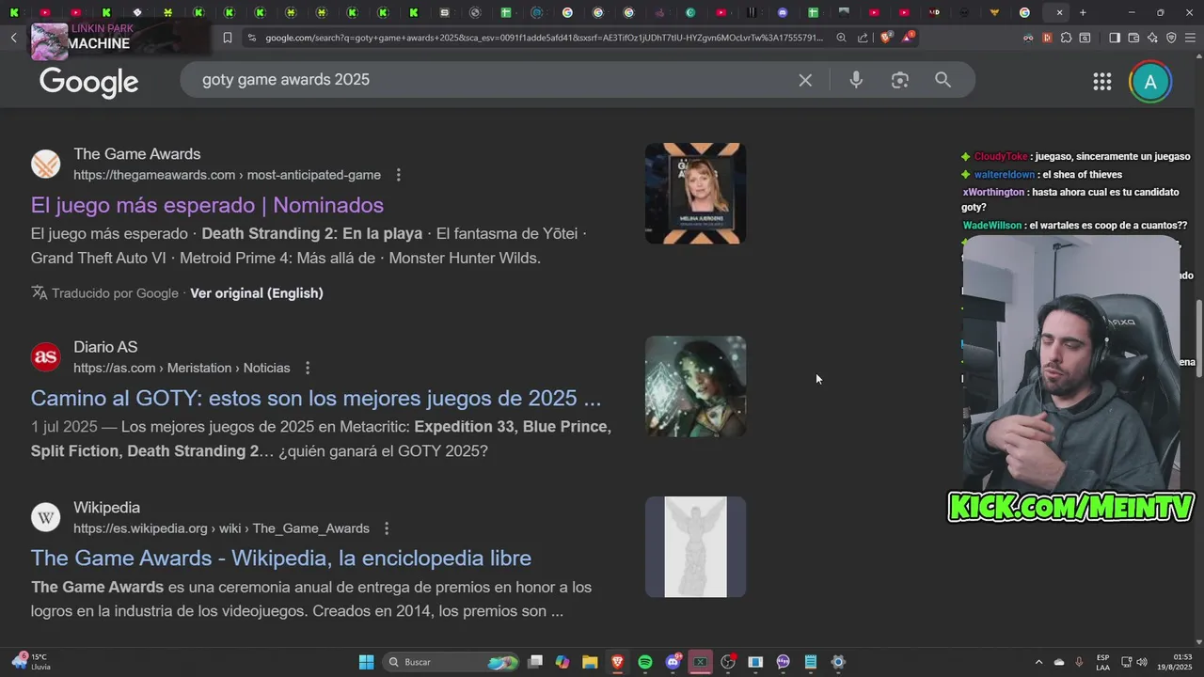Show hidden system tray icons
1204x677 pixels.
pyautogui.click(x=1038, y=662)
